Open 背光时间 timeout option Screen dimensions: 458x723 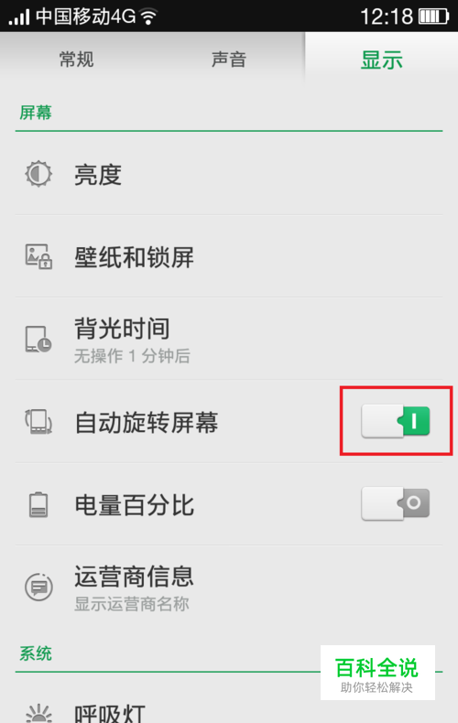click(x=229, y=339)
